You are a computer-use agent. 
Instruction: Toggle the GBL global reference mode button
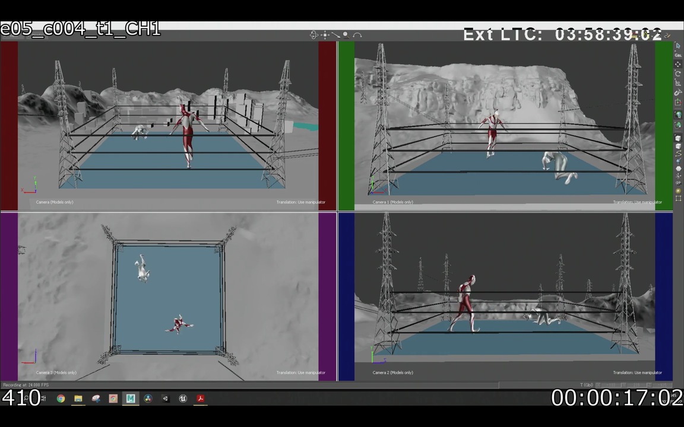678,55
